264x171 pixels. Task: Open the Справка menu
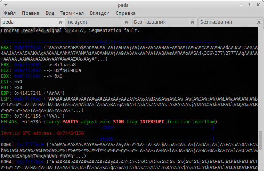125,13
